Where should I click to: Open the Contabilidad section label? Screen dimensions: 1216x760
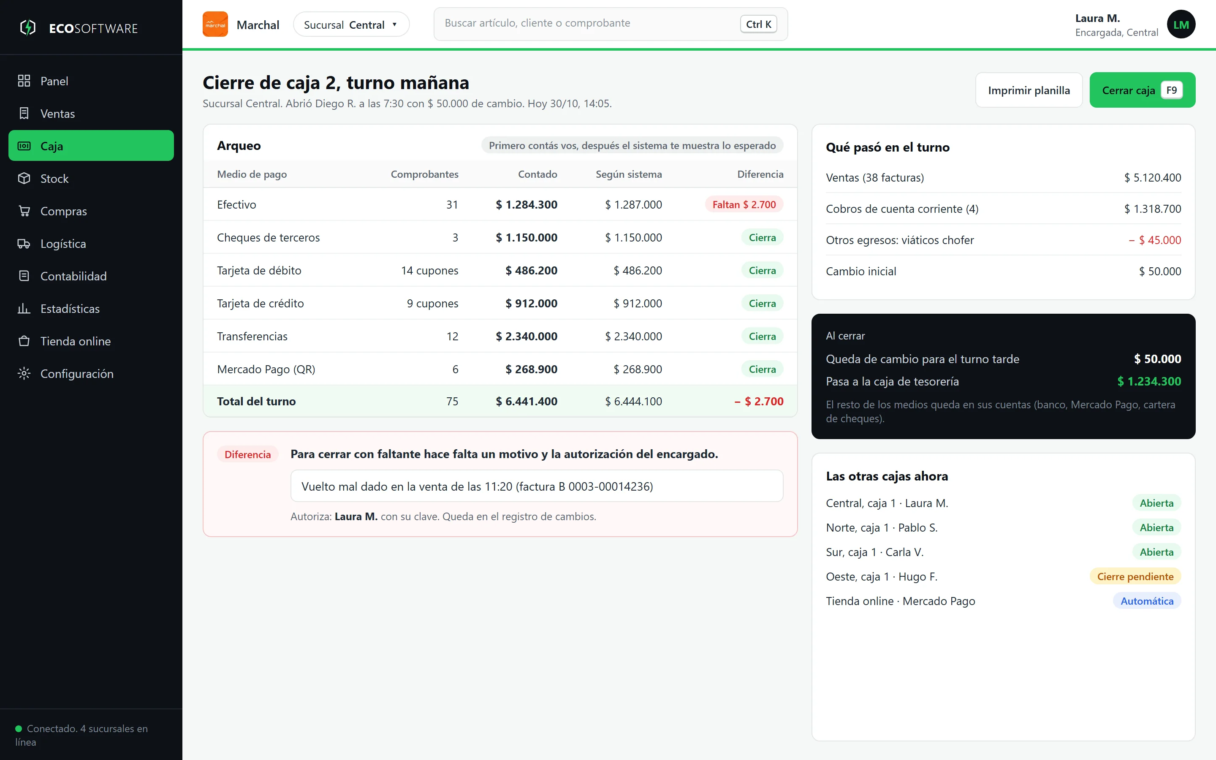click(73, 276)
